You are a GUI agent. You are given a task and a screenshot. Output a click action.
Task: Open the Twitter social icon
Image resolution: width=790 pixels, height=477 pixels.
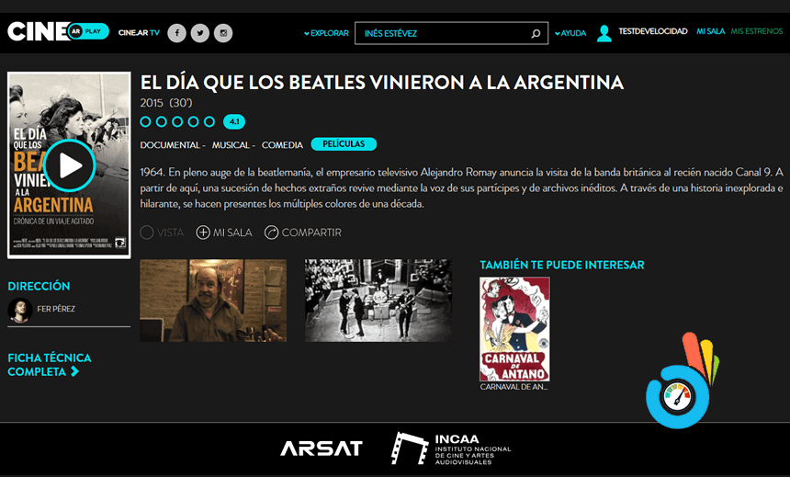pos(200,33)
